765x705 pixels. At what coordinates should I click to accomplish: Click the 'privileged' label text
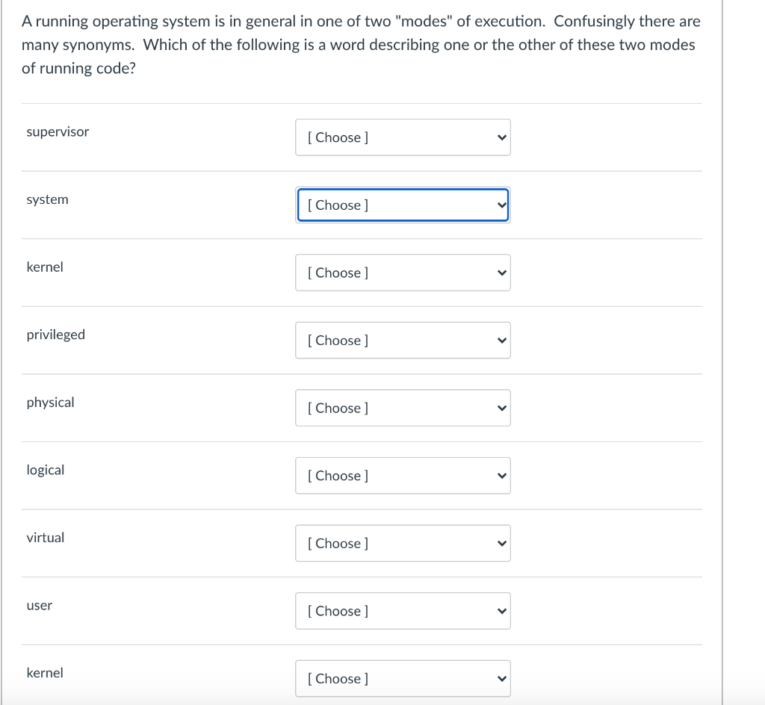[56, 335]
